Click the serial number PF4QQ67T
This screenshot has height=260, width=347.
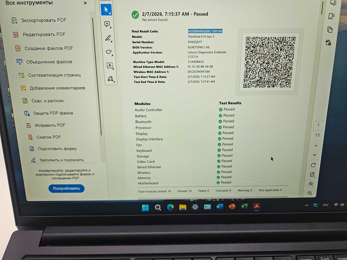(x=195, y=42)
